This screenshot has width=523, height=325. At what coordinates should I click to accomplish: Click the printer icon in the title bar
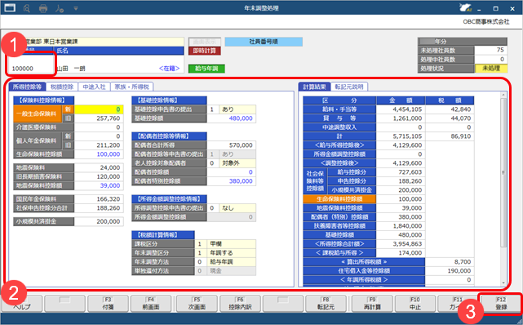coord(43,8)
